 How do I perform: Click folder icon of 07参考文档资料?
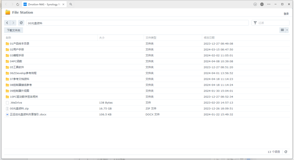7,79
